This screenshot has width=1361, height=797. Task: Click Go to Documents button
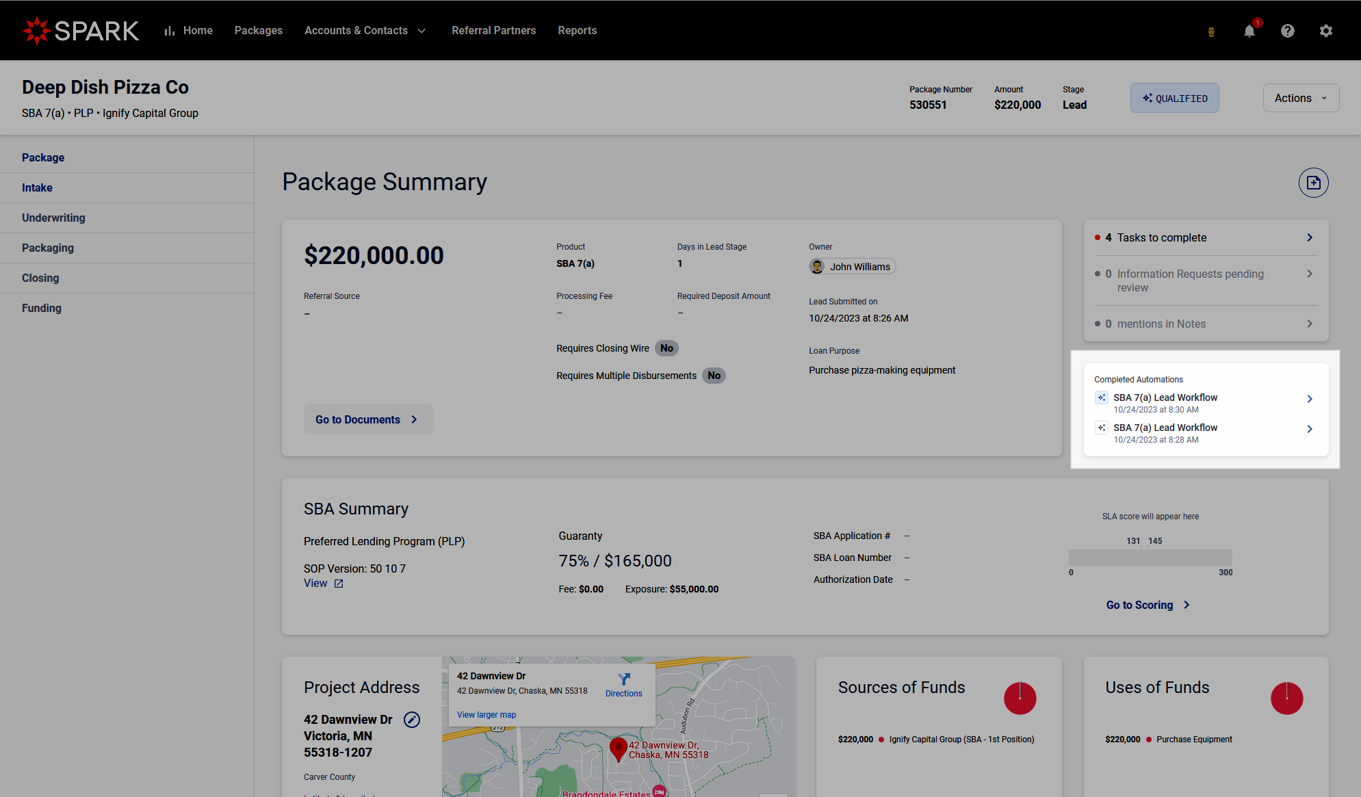[368, 419]
